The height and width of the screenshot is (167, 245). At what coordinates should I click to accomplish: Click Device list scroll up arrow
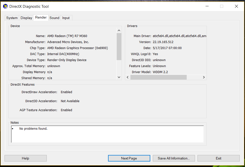(119, 31)
